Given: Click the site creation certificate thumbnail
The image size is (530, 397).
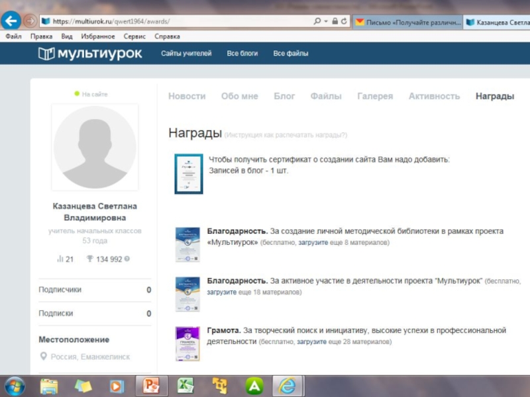Looking at the screenshot, I should point(189,174).
